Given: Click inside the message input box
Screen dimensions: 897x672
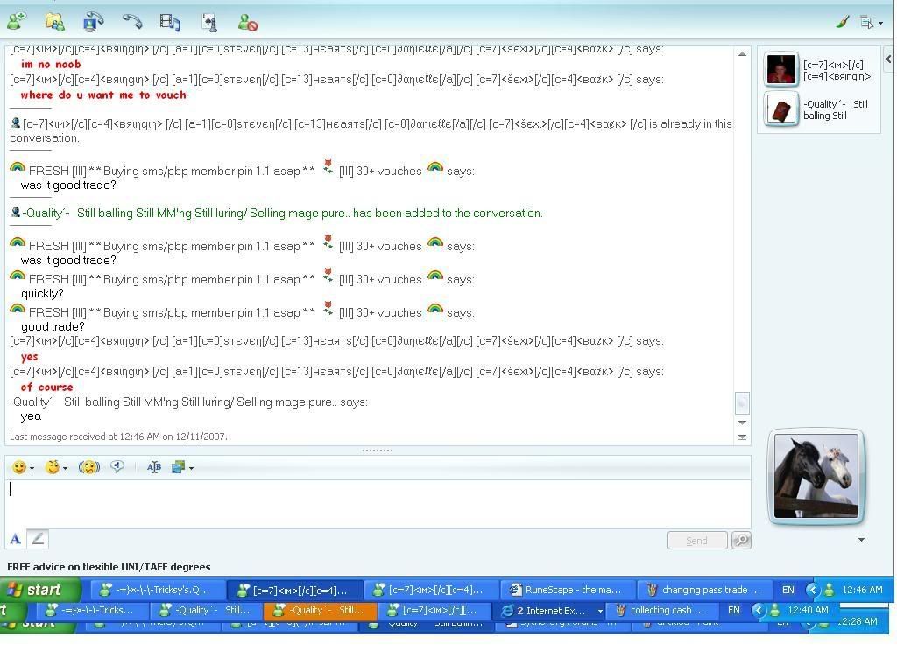Looking at the screenshot, I should [x=378, y=504].
